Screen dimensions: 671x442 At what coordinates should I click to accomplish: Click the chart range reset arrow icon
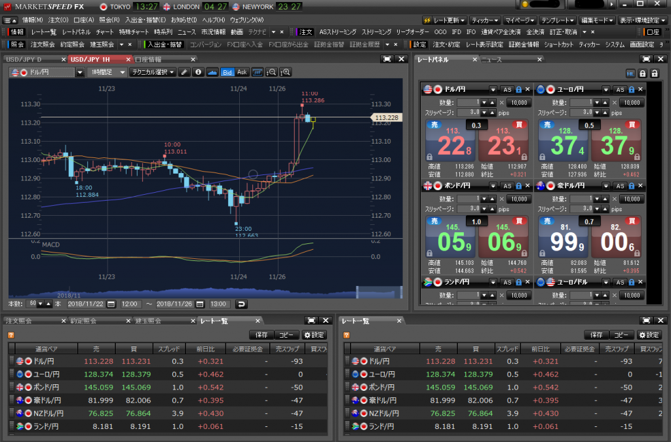[241, 304]
